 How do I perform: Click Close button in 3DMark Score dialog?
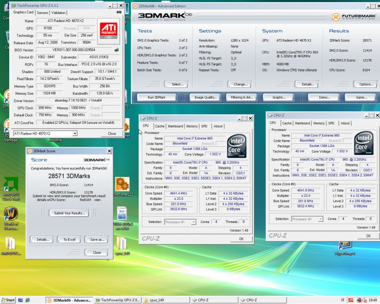coord(97,252)
